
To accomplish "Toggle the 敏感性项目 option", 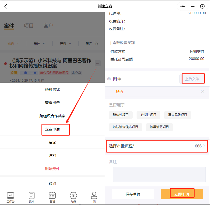I will [148, 115].
